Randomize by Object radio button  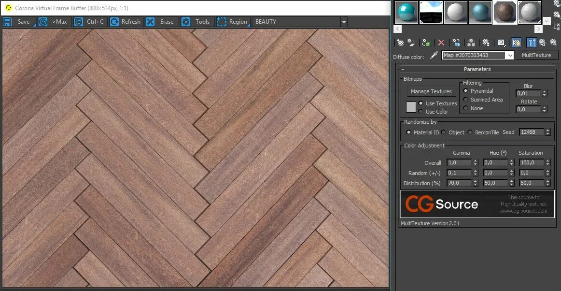point(452,132)
